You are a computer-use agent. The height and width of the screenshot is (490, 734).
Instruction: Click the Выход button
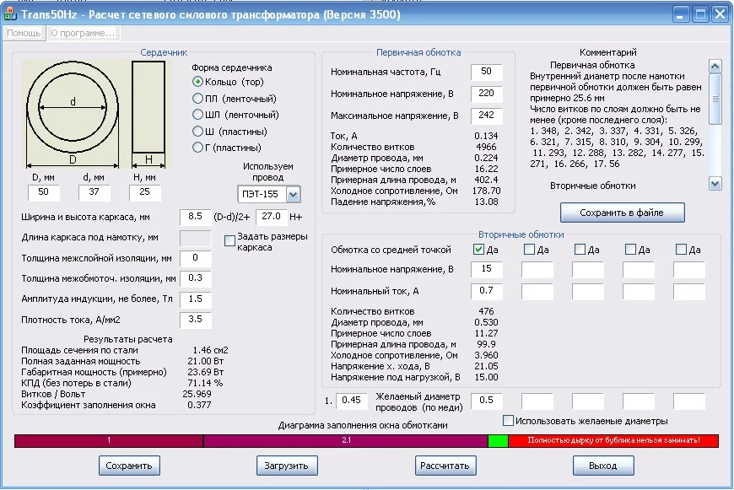[602, 466]
